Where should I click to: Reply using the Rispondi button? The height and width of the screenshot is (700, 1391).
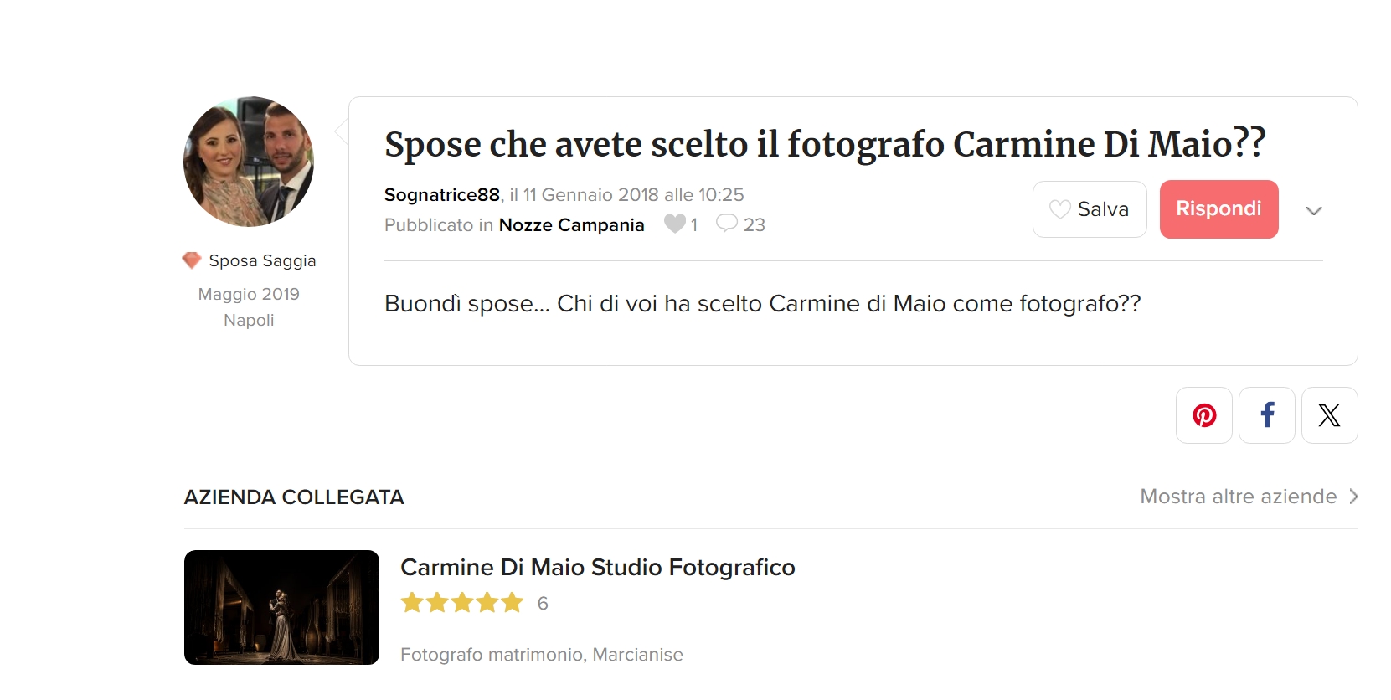pos(1218,209)
